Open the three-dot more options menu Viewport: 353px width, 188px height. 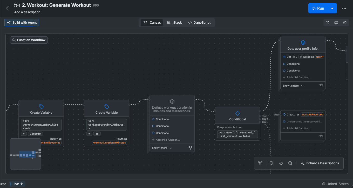click(344, 8)
